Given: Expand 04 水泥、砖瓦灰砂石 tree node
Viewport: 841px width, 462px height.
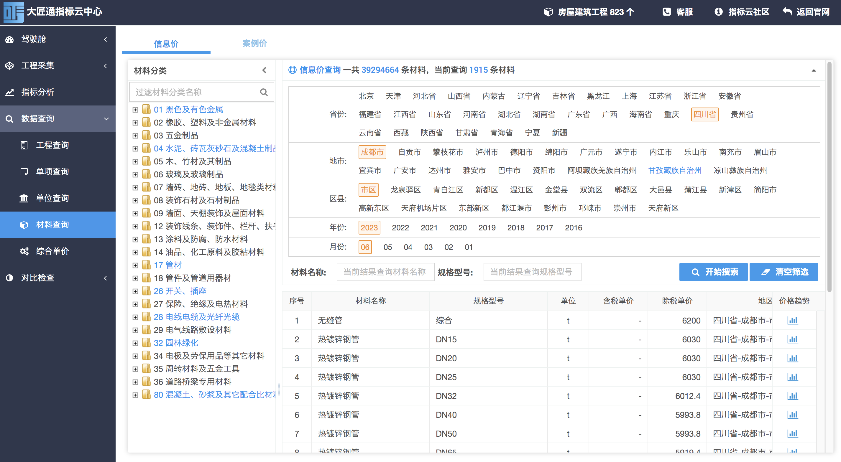Looking at the screenshot, I should (135, 149).
